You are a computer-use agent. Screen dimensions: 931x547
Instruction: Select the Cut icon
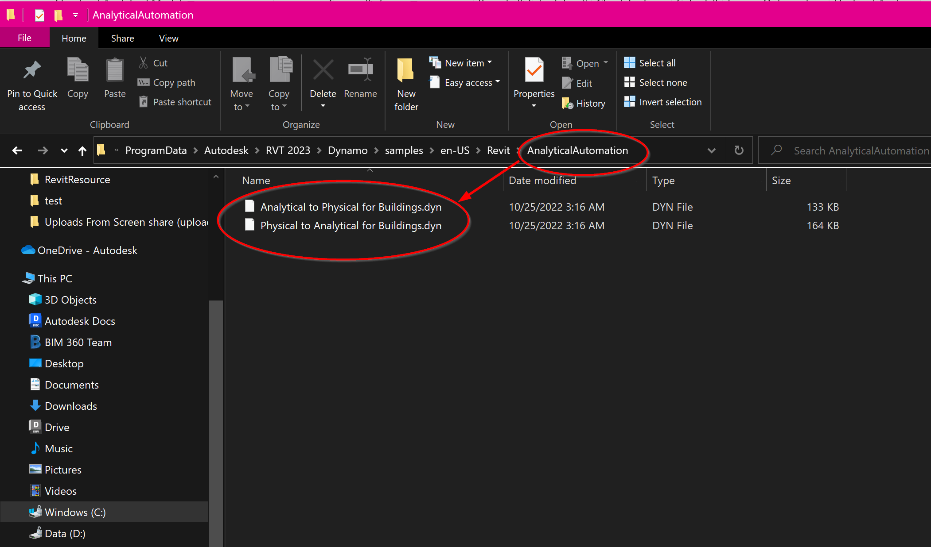click(152, 63)
